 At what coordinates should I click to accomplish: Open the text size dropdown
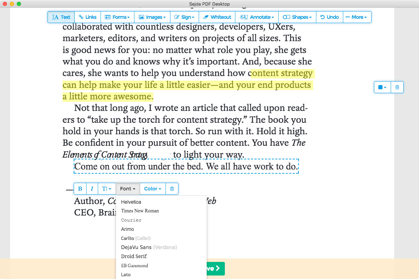pos(106,189)
